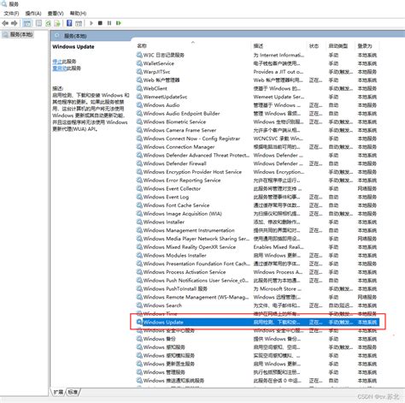
Task: Open the 操作(A) menu
Action: 33,14
